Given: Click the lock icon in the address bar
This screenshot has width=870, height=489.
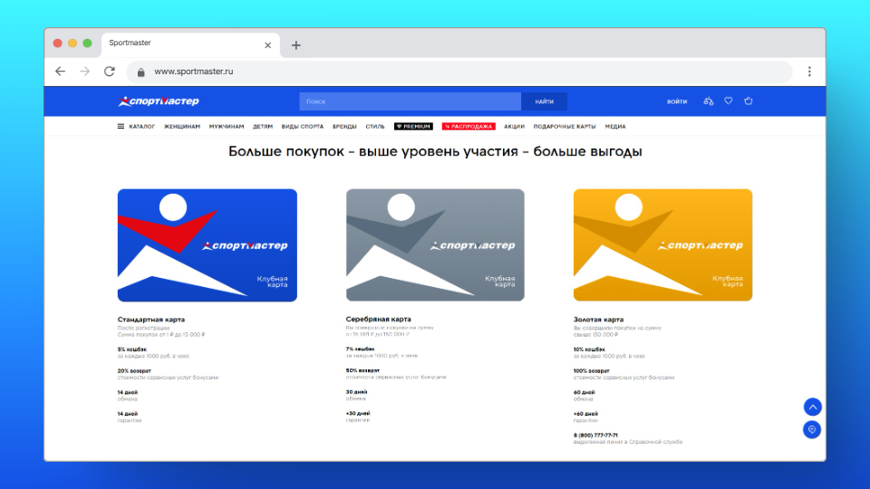Looking at the screenshot, I should [141, 72].
